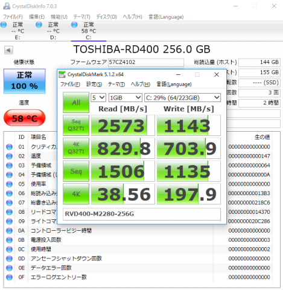Open 言語(Language) menu in CrystalDiskMark
This screenshot has width=283, height=290.
point(174,84)
